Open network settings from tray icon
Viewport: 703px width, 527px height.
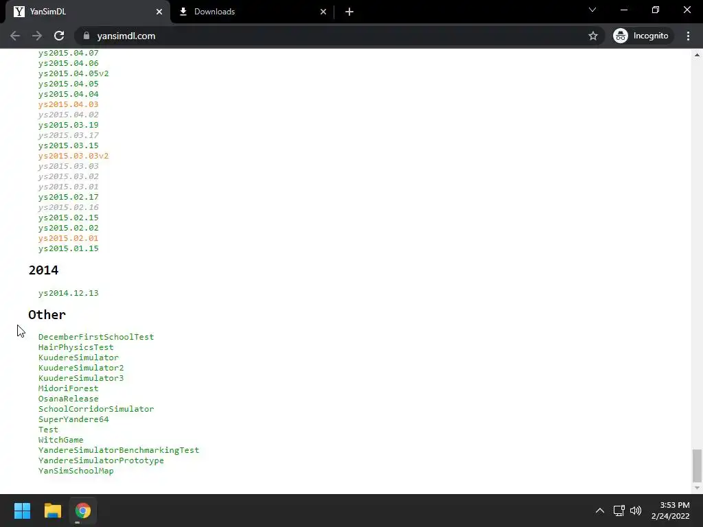tap(619, 511)
